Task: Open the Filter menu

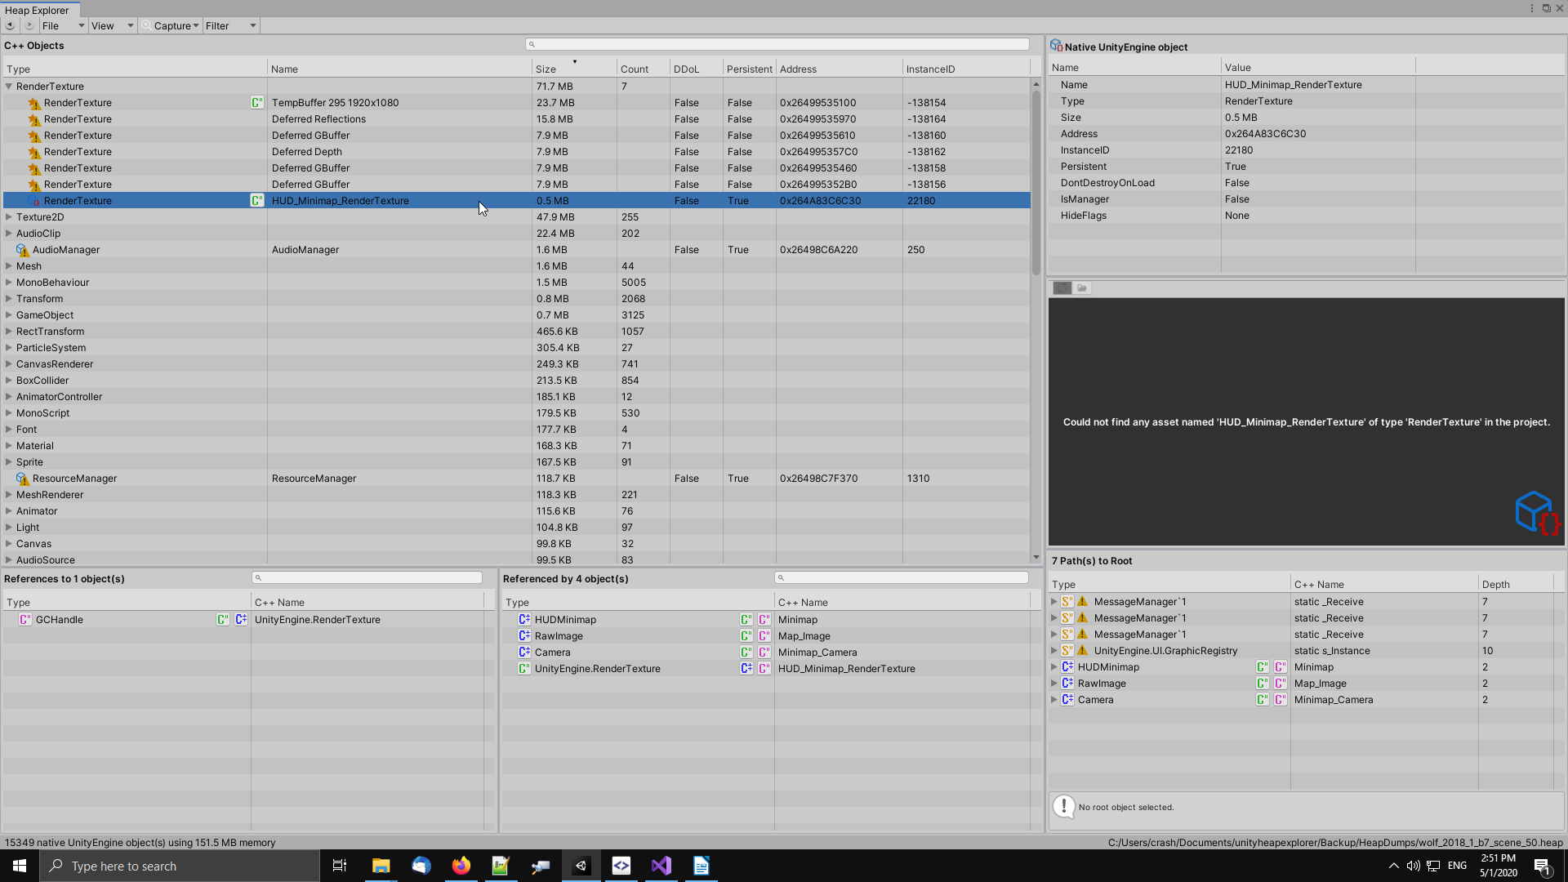Action: click(229, 25)
